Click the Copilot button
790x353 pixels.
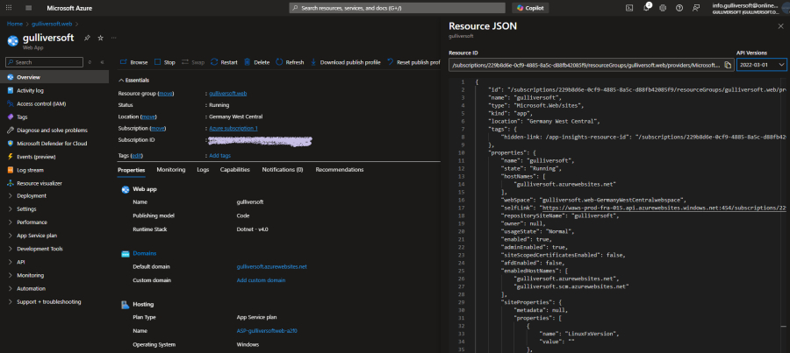point(530,7)
